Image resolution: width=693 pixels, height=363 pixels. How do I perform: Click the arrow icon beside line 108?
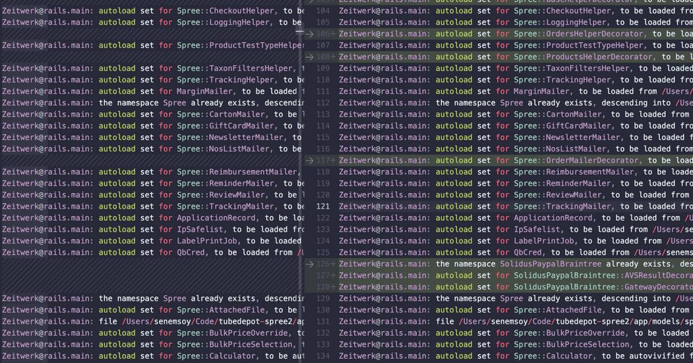pos(309,57)
